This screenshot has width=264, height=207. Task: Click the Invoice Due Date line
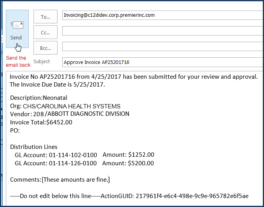click(x=58, y=84)
